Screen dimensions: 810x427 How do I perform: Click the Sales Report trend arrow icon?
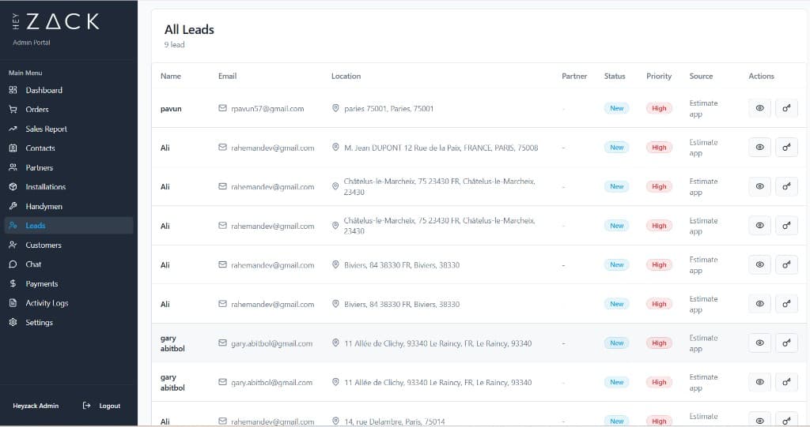tap(13, 129)
